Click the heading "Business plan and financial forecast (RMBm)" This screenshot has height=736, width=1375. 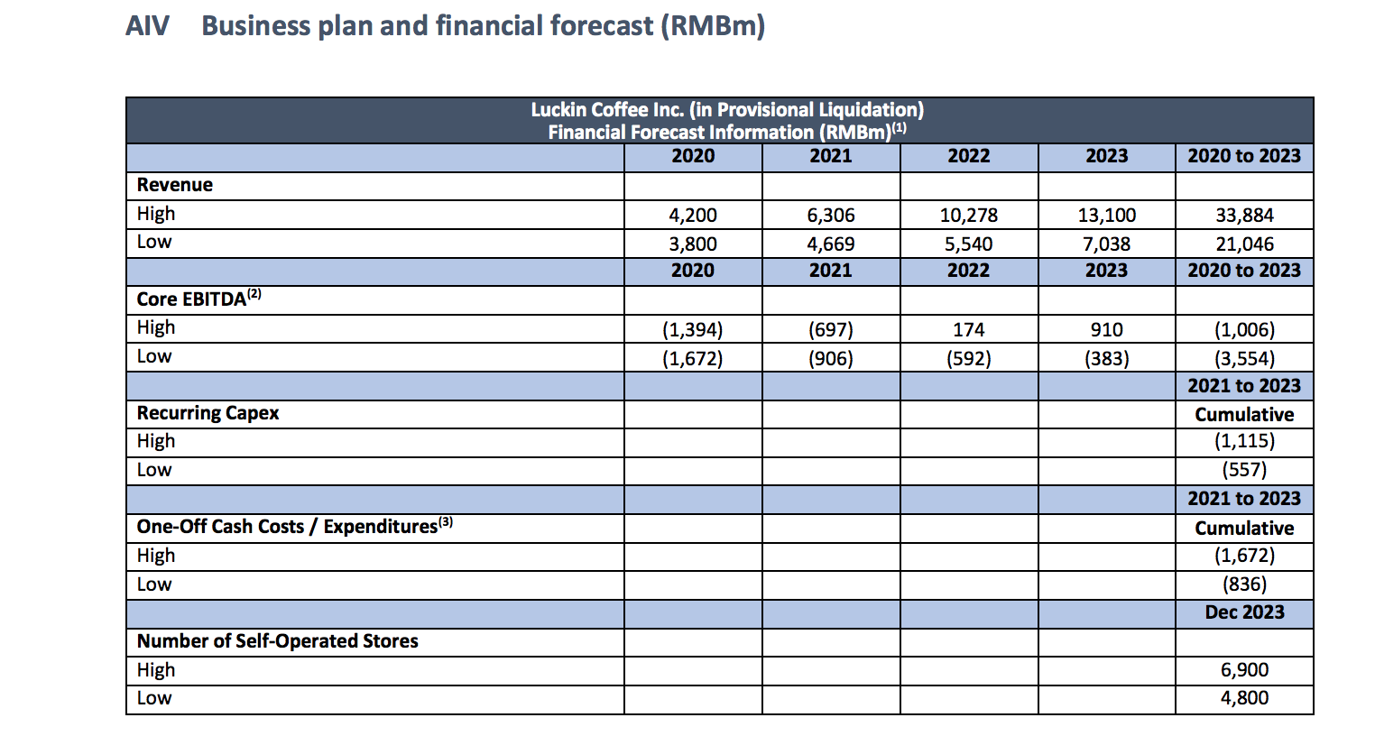coord(483,26)
